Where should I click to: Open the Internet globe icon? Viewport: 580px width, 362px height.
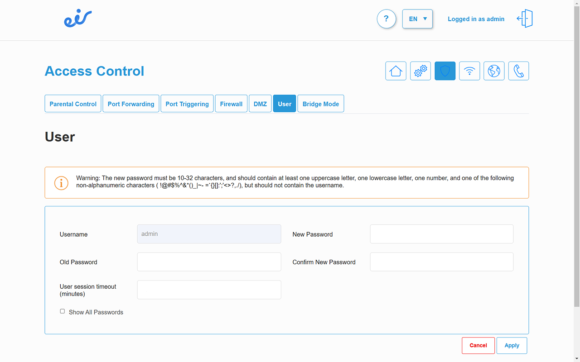click(493, 71)
